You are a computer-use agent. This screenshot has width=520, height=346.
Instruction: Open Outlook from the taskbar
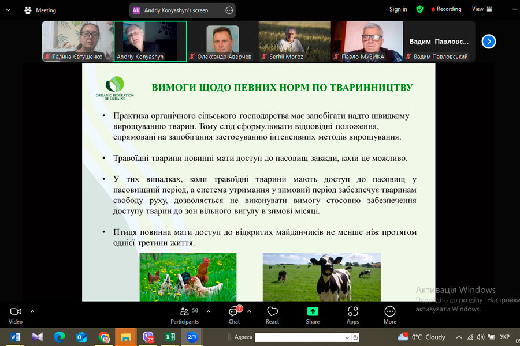pos(81,337)
